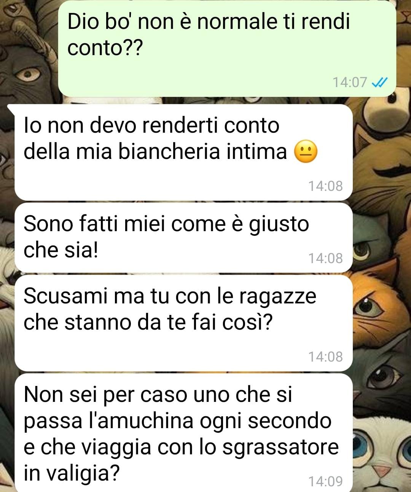Tap the 14:08 timestamp under "biancheria intima"
411x492 pixels.
pyautogui.click(x=325, y=186)
